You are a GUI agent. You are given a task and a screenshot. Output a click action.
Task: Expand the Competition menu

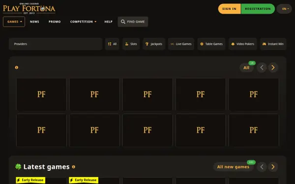click(x=83, y=22)
